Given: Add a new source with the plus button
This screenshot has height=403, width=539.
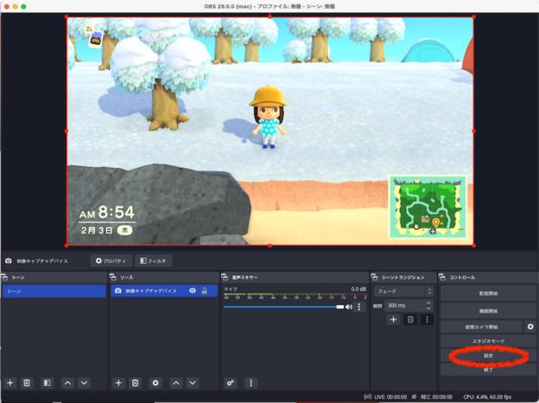Looking at the screenshot, I should pyautogui.click(x=119, y=382).
